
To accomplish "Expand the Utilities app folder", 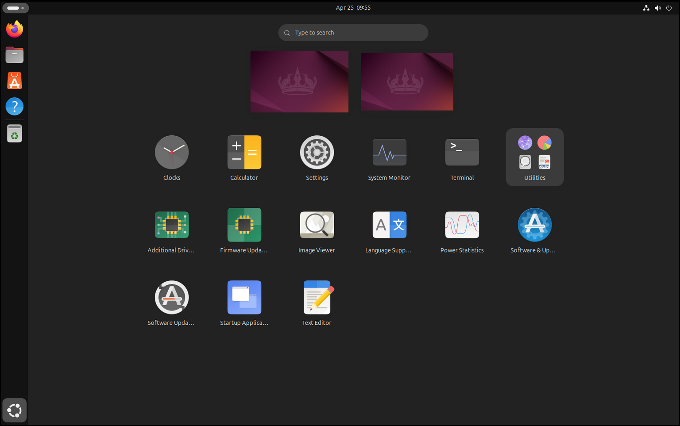I will click(534, 157).
